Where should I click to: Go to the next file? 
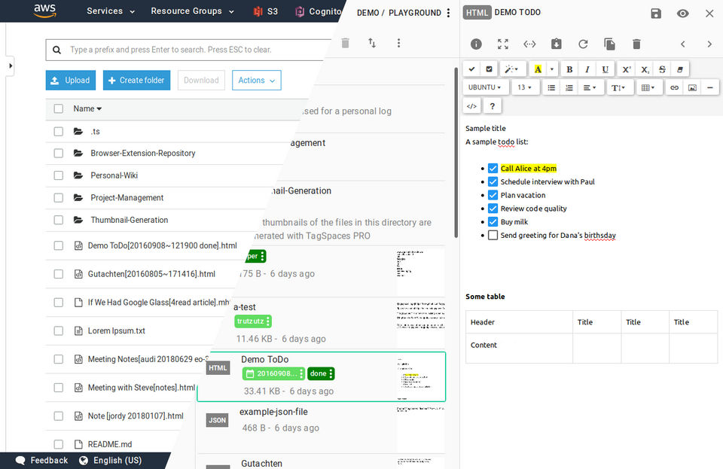(709, 44)
